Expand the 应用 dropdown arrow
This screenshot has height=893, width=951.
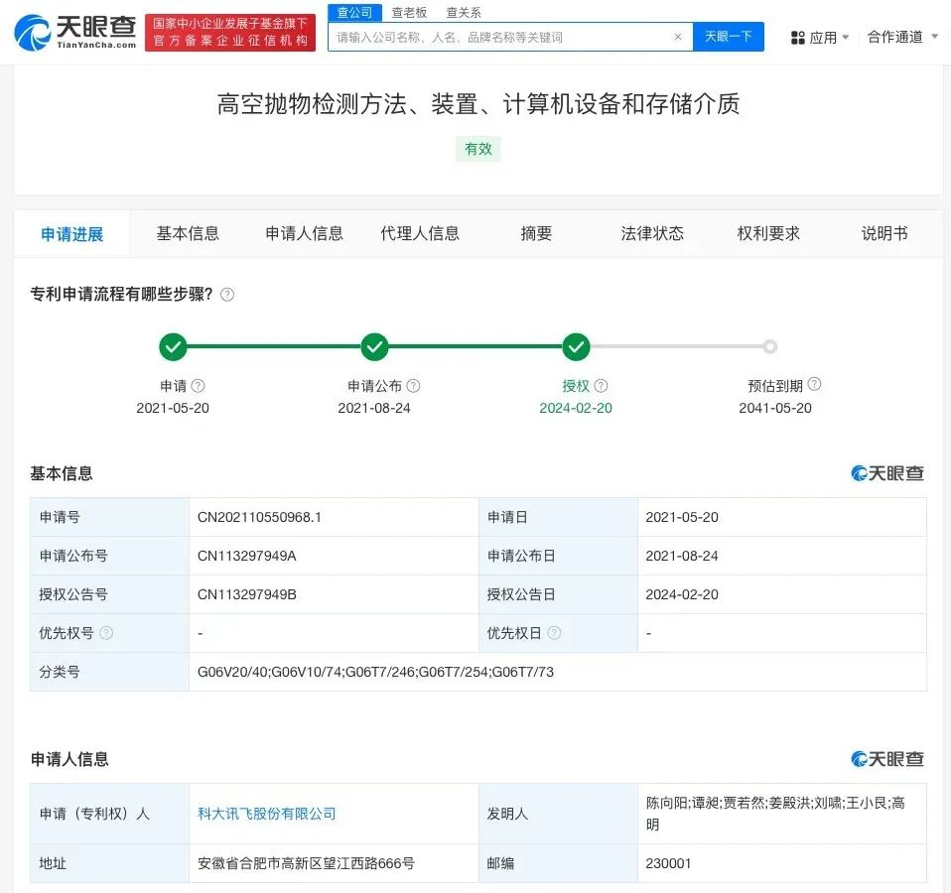coord(846,37)
